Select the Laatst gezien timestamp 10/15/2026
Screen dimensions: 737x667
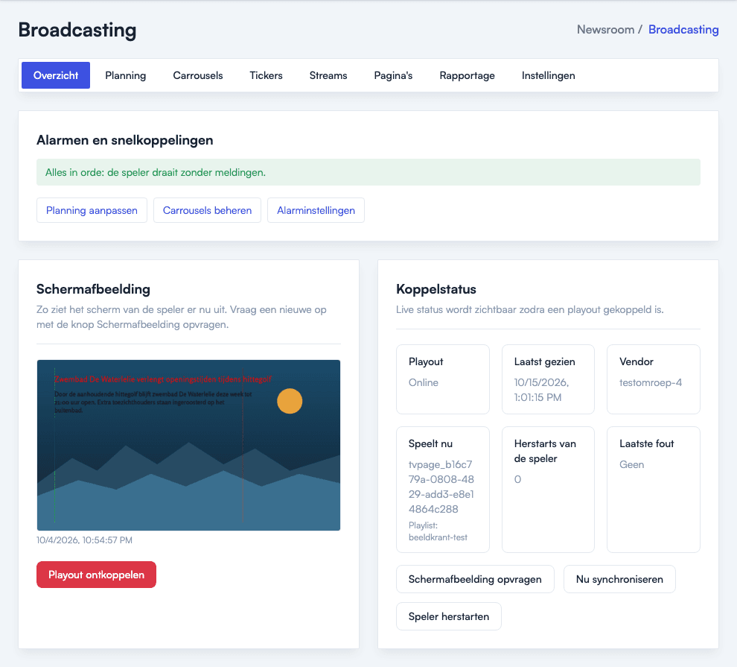(x=541, y=390)
